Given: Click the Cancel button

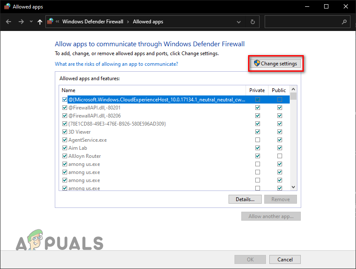Looking at the screenshot, I should coord(285,260).
